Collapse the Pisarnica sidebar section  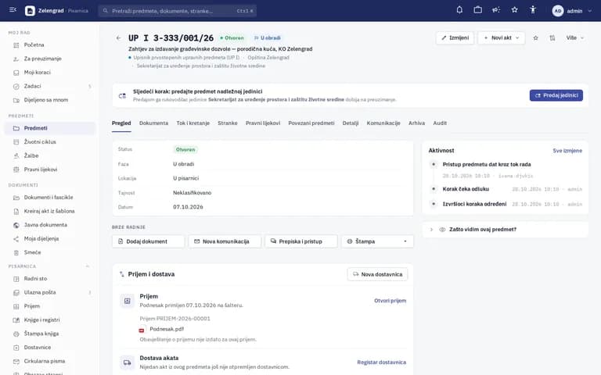click(88, 266)
